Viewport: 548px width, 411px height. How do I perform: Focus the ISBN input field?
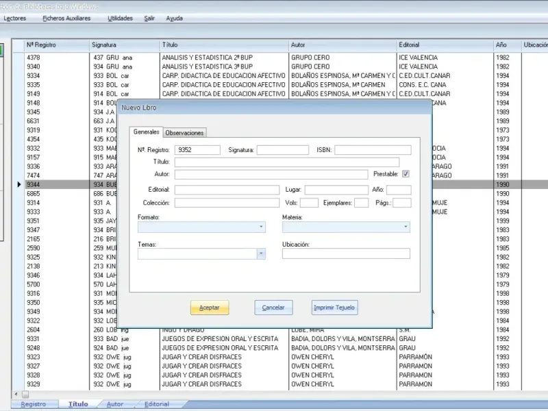click(x=373, y=150)
